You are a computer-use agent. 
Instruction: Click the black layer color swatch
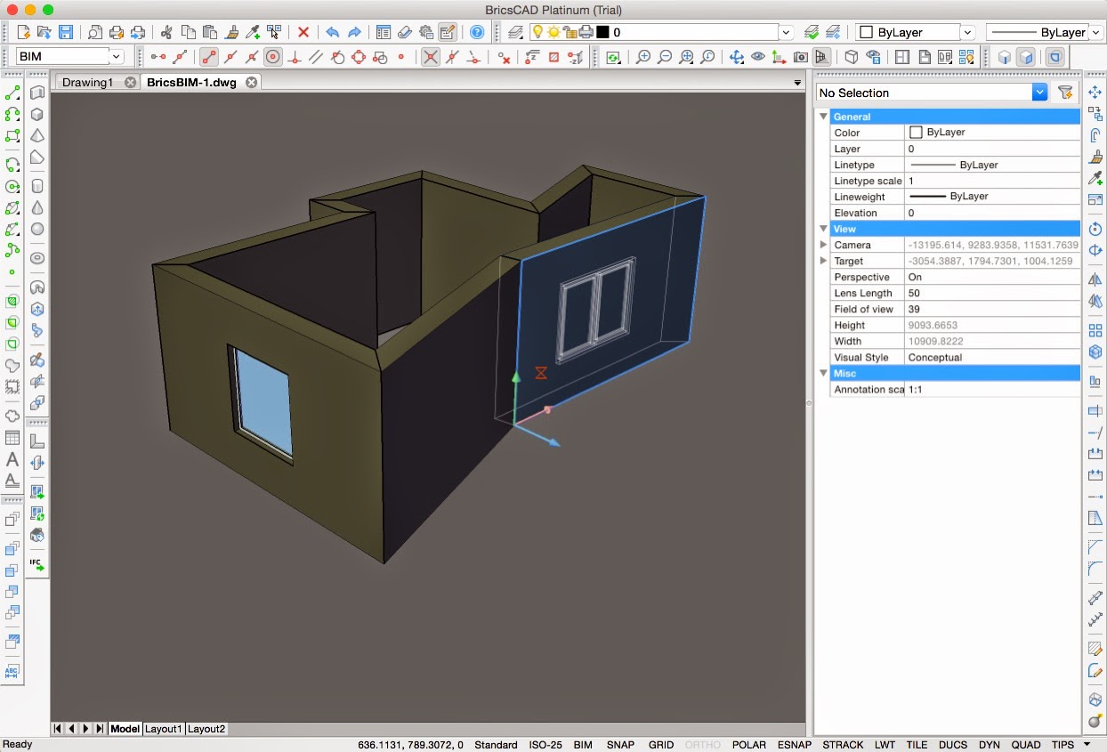pos(602,32)
